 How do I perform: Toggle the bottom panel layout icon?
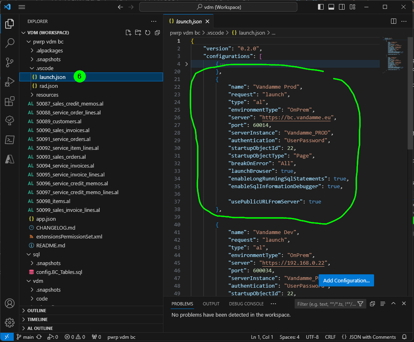point(331,7)
